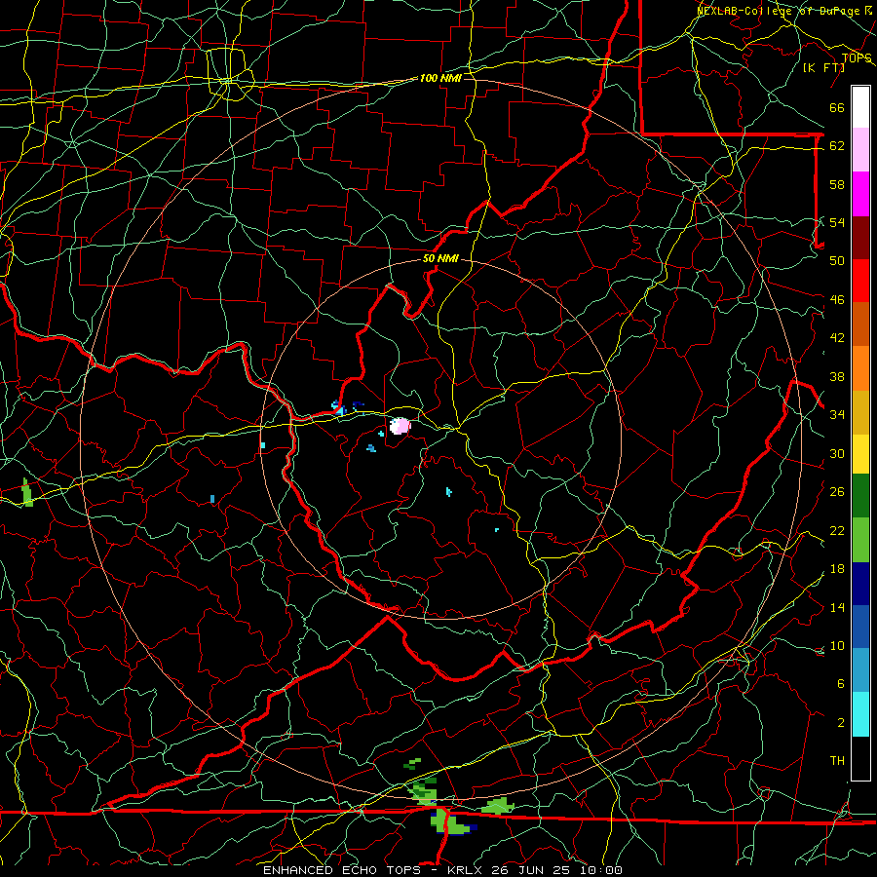Click the legend value '34'
Image resolution: width=877 pixels, height=877 pixels.
[837, 415]
